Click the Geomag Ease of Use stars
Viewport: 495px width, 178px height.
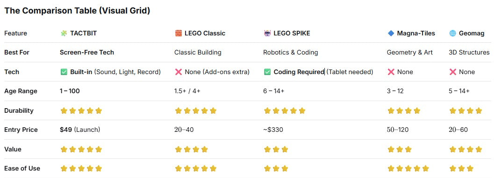pyautogui.click(x=461, y=169)
